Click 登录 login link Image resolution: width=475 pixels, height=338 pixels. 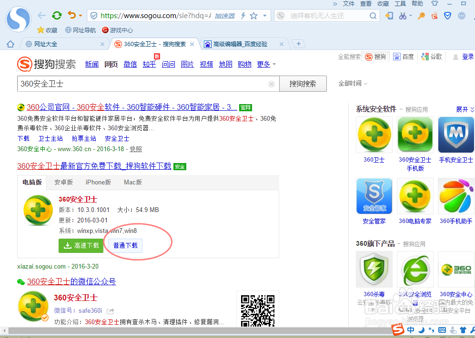467,57
